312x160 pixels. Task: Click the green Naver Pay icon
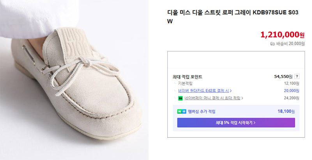pos(181,98)
